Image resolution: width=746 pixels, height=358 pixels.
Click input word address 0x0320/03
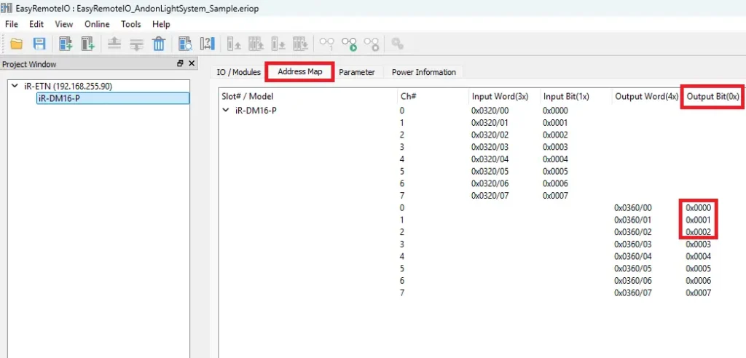(x=490, y=147)
